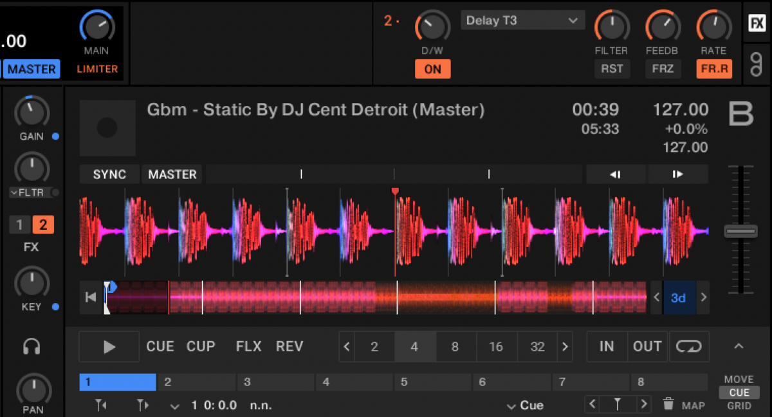Viewport: 772px width, 417px height.
Task: Click the KEY knob
Action: pyautogui.click(x=31, y=283)
